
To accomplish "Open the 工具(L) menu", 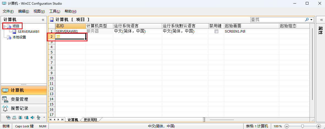I will point(55,11).
